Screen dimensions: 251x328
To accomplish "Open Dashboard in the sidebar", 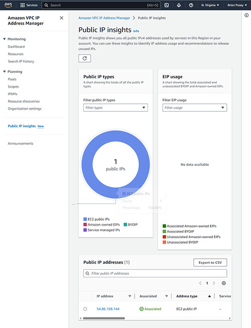I will click(16, 47).
